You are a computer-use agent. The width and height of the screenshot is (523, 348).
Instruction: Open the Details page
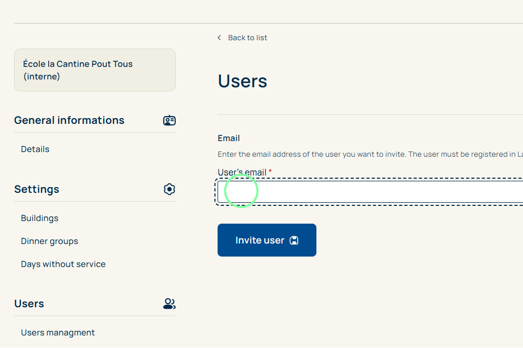(35, 149)
